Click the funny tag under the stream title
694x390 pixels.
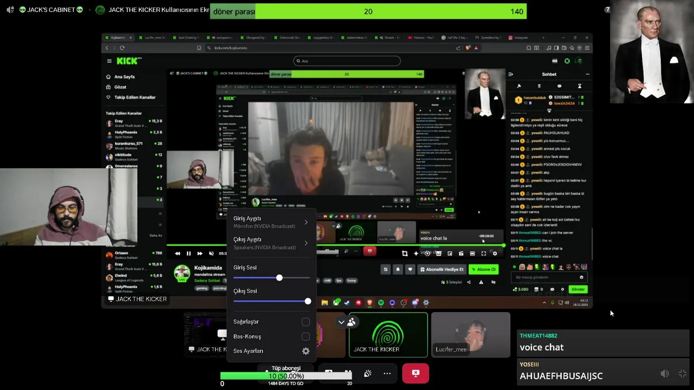[x=352, y=281]
